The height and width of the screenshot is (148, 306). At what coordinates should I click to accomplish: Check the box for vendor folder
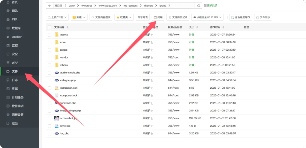point(50,58)
